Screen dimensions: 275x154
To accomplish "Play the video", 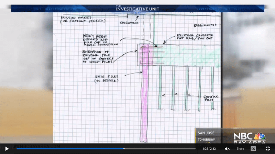I will coord(7,149).
